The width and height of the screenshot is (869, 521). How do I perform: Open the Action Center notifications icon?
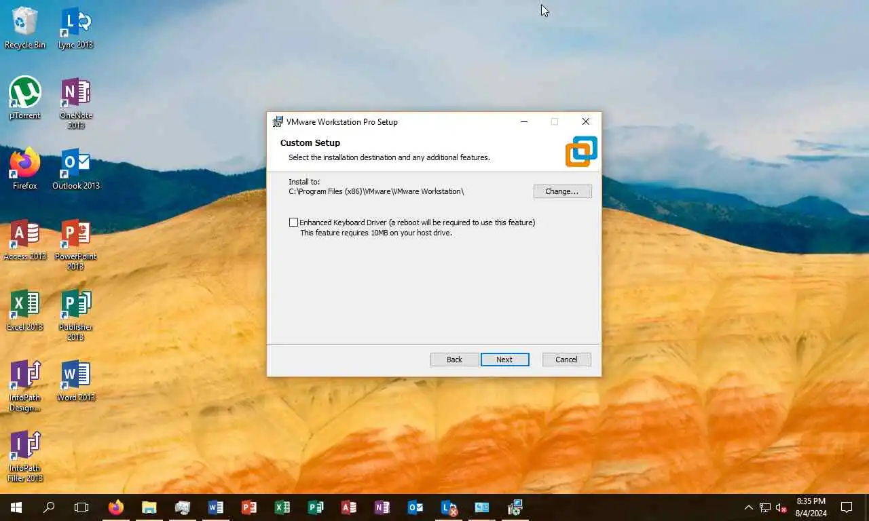pos(847,507)
